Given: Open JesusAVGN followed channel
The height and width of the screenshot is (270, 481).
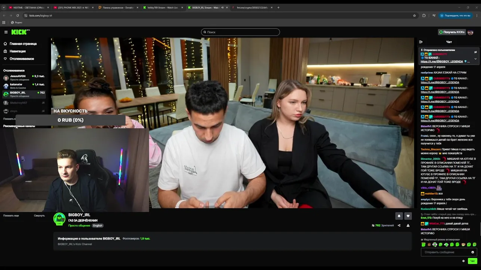Looking at the screenshot, I should tap(24, 78).
